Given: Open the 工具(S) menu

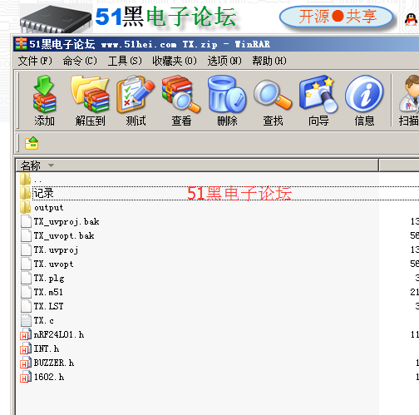Looking at the screenshot, I should 125,61.
